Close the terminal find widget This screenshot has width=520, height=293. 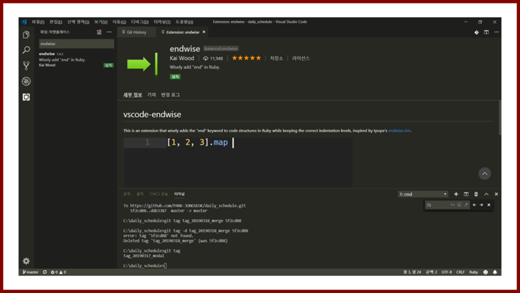click(x=489, y=205)
